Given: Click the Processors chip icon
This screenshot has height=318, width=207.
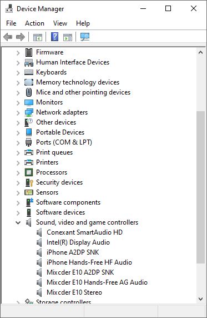Looking at the screenshot, I should (29, 172).
